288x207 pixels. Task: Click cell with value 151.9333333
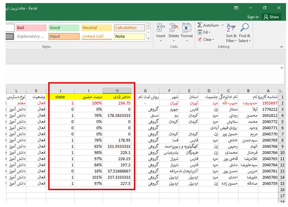pos(117,146)
